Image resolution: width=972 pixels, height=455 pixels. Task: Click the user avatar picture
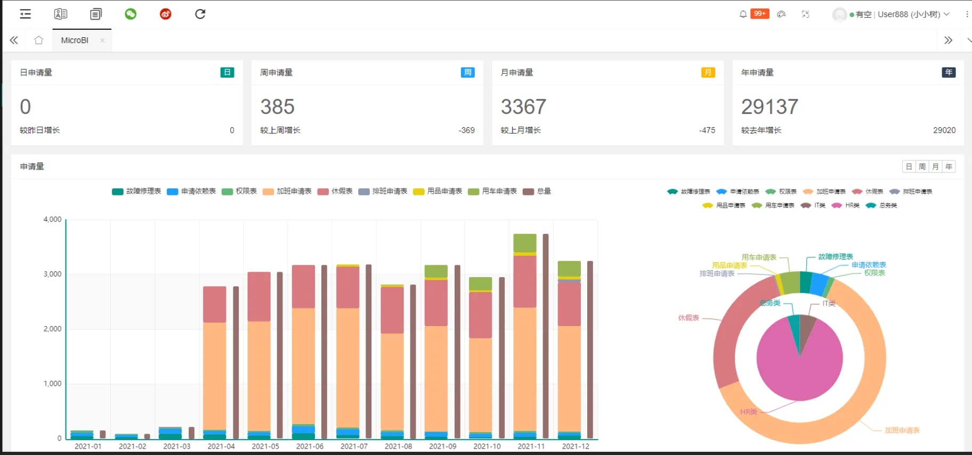click(840, 14)
